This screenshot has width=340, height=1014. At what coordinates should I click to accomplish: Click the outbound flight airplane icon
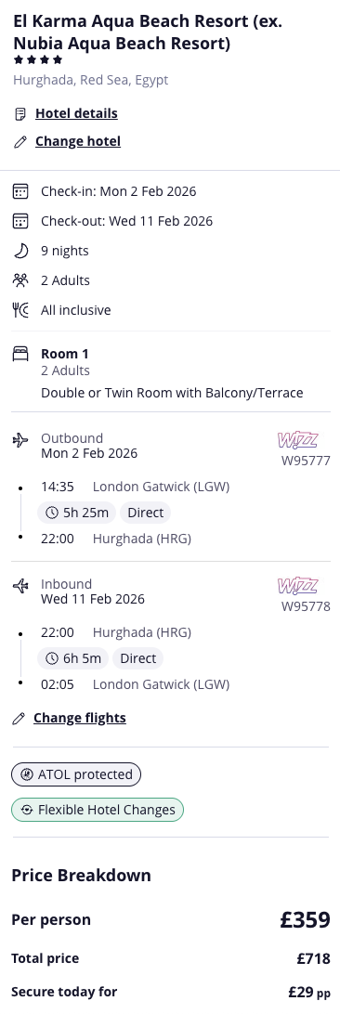coord(20,440)
